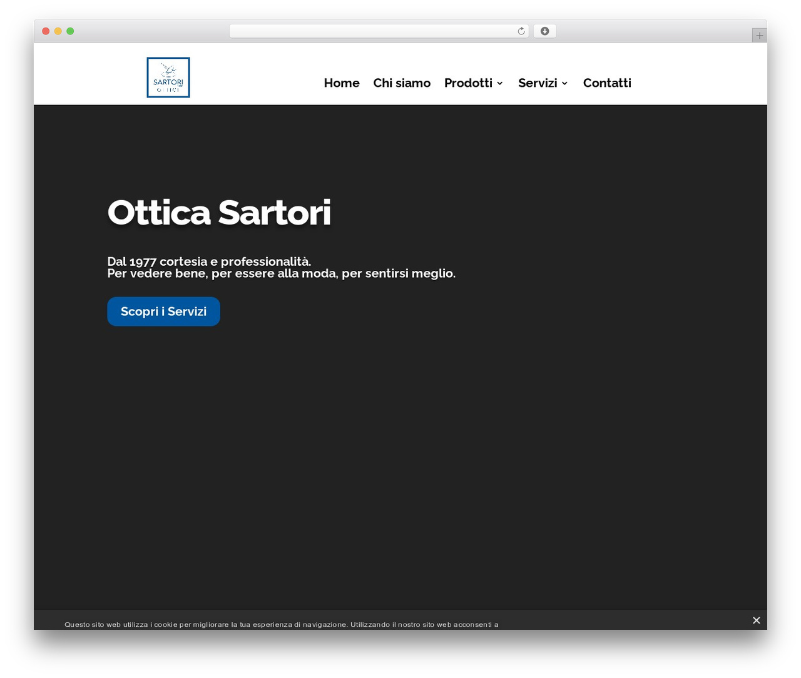Image resolution: width=801 pixels, height=678 pixels.
Task: Dismiss the cookie notice banner
Action: (756, 620)
